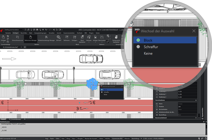Toggle Ortho mode in status bar
Screen dimensions: 212x140
tap(57, 139)
